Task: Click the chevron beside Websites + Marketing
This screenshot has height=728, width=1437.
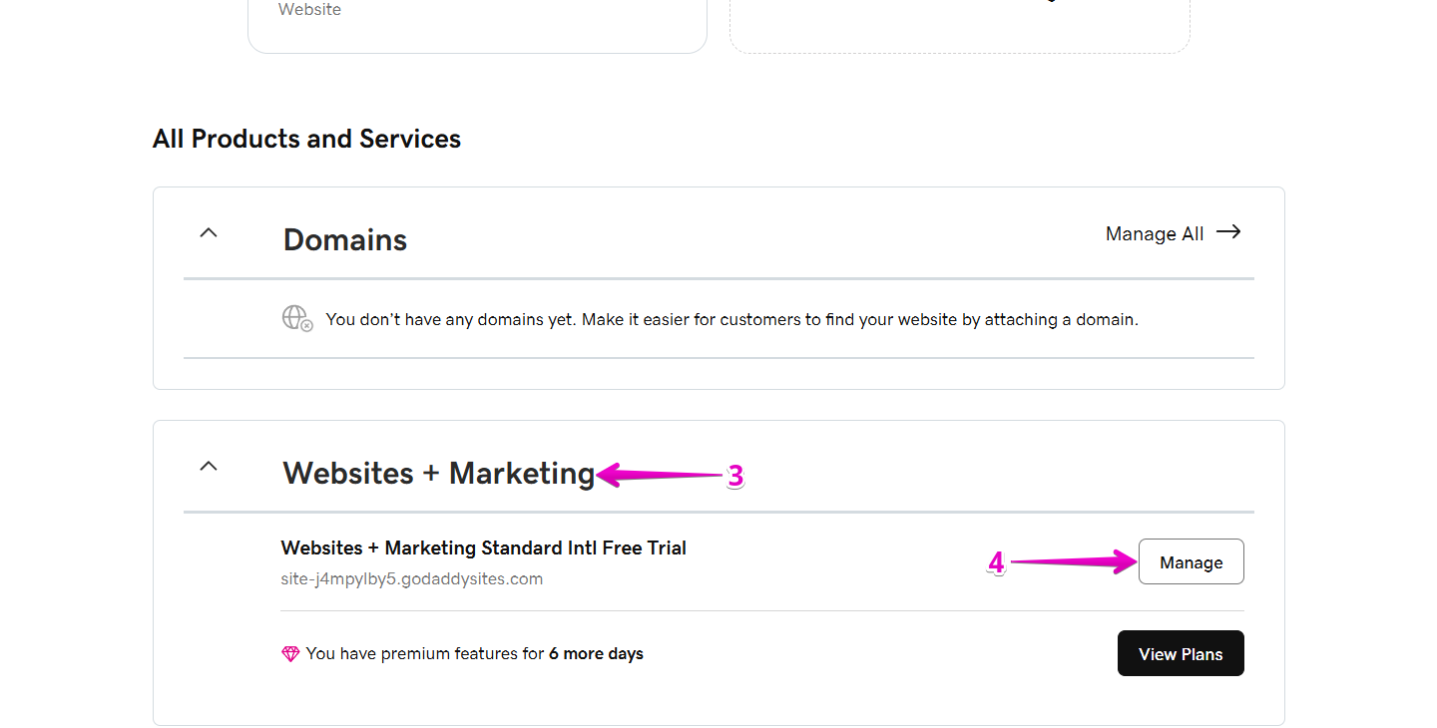Action: click(208, 465)
